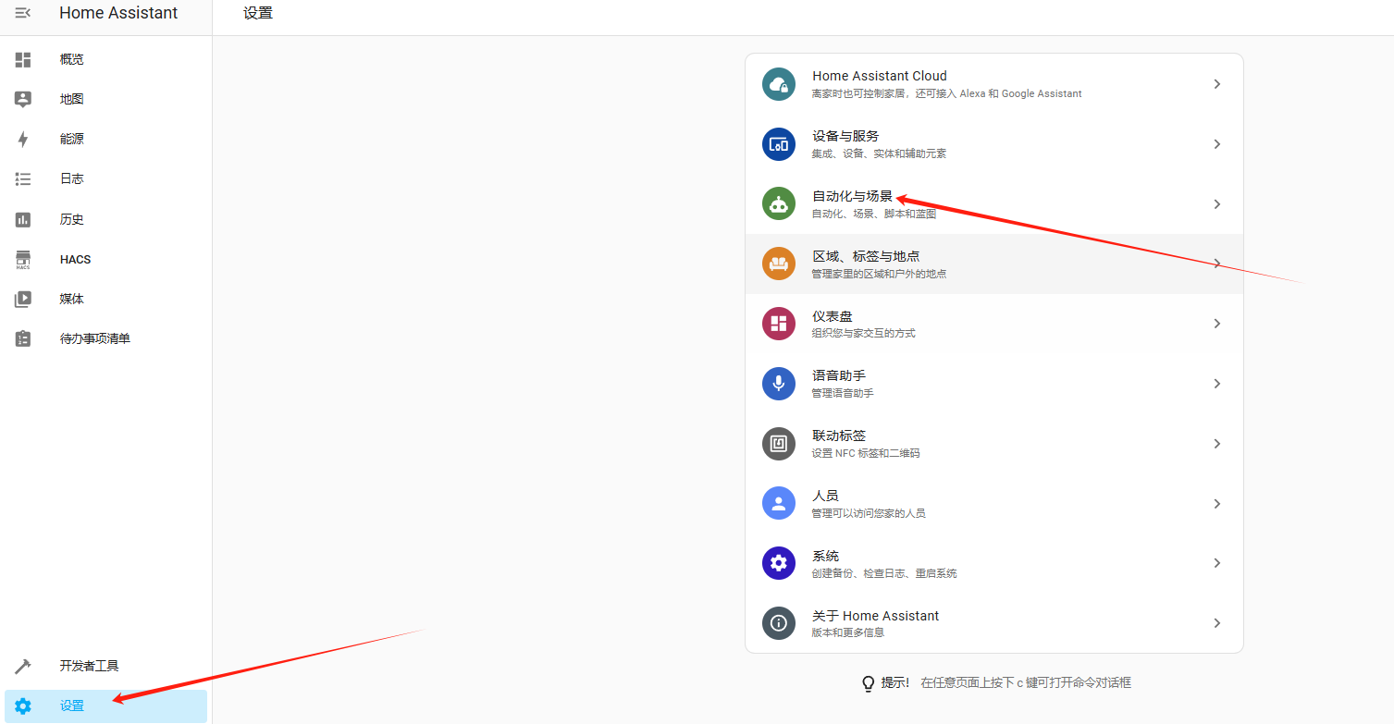Viewport: 1394px width, 724px height.
Task: Open HACS from the sidebar
Action: click(75, 260)
